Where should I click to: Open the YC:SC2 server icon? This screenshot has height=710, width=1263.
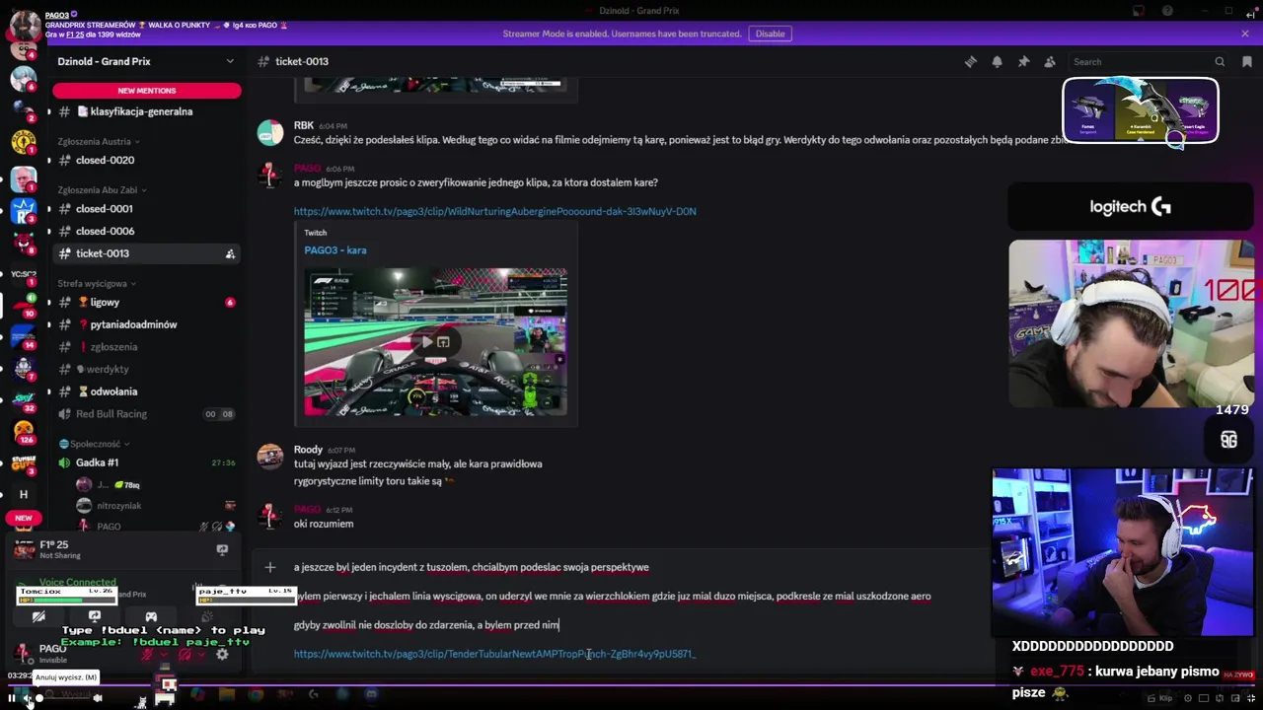[x=24, y=274]
